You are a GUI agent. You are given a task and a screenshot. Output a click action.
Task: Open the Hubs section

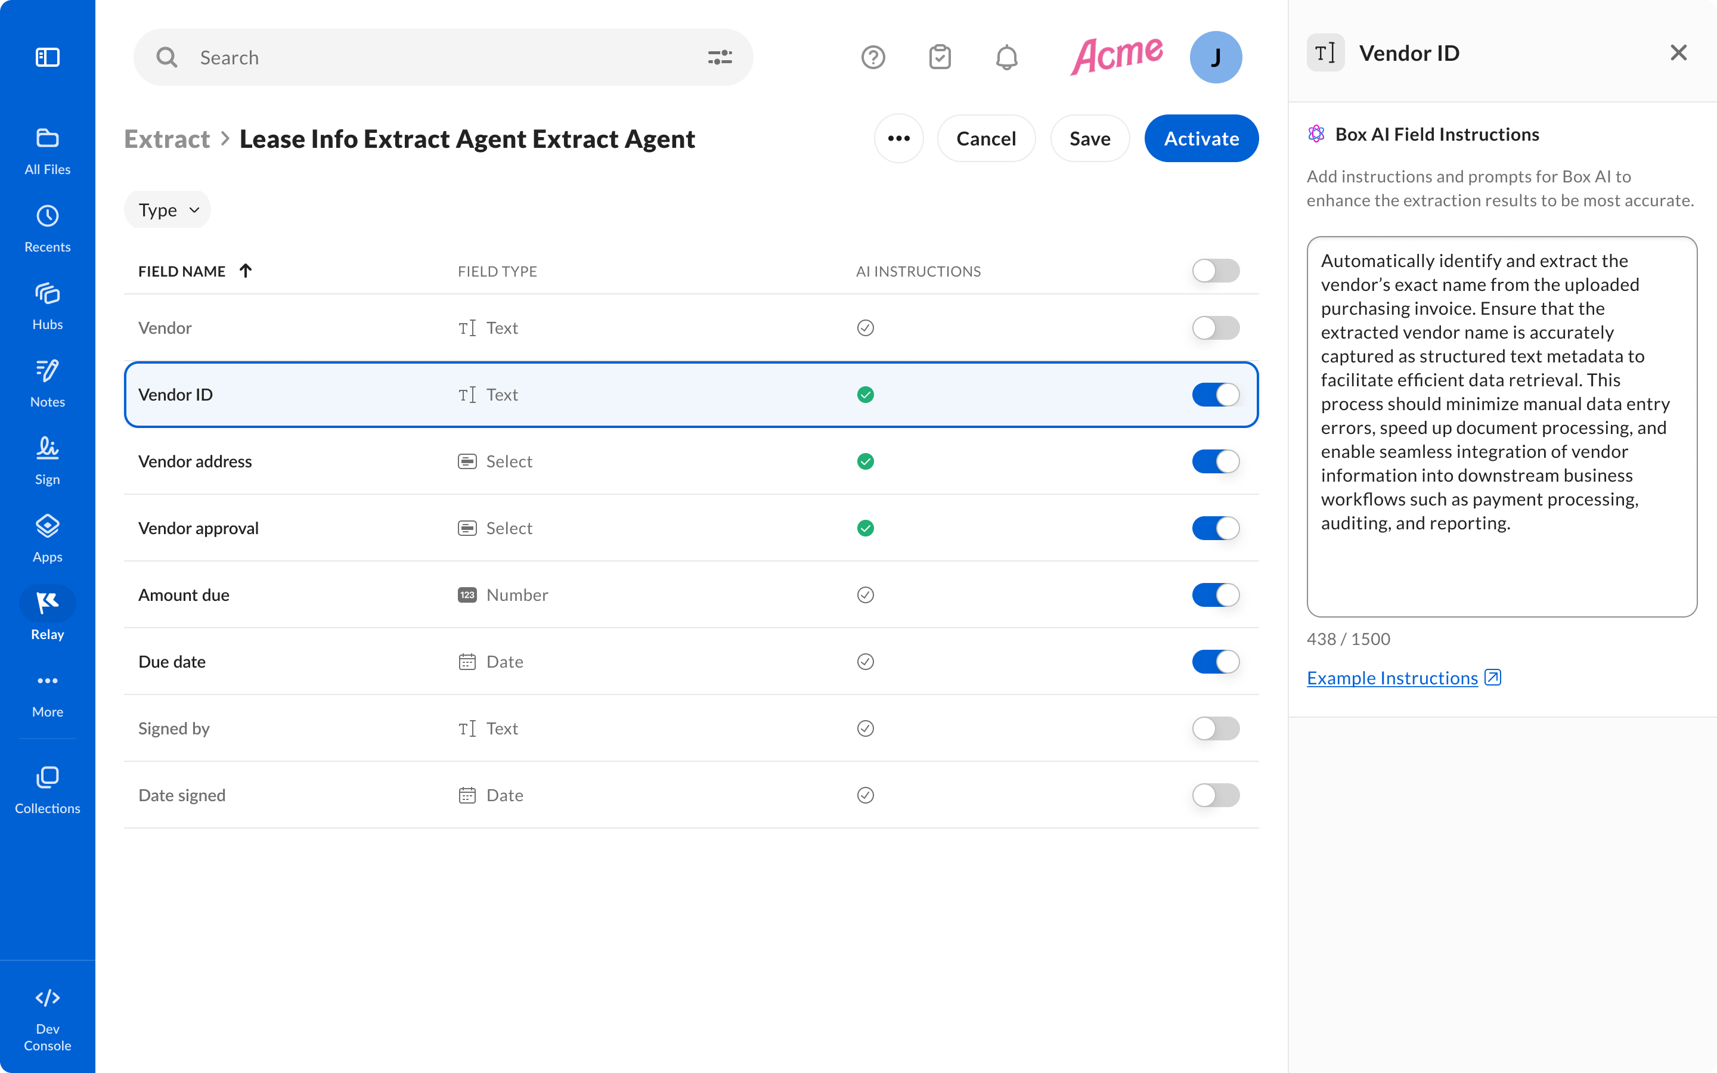pos(48,306)
